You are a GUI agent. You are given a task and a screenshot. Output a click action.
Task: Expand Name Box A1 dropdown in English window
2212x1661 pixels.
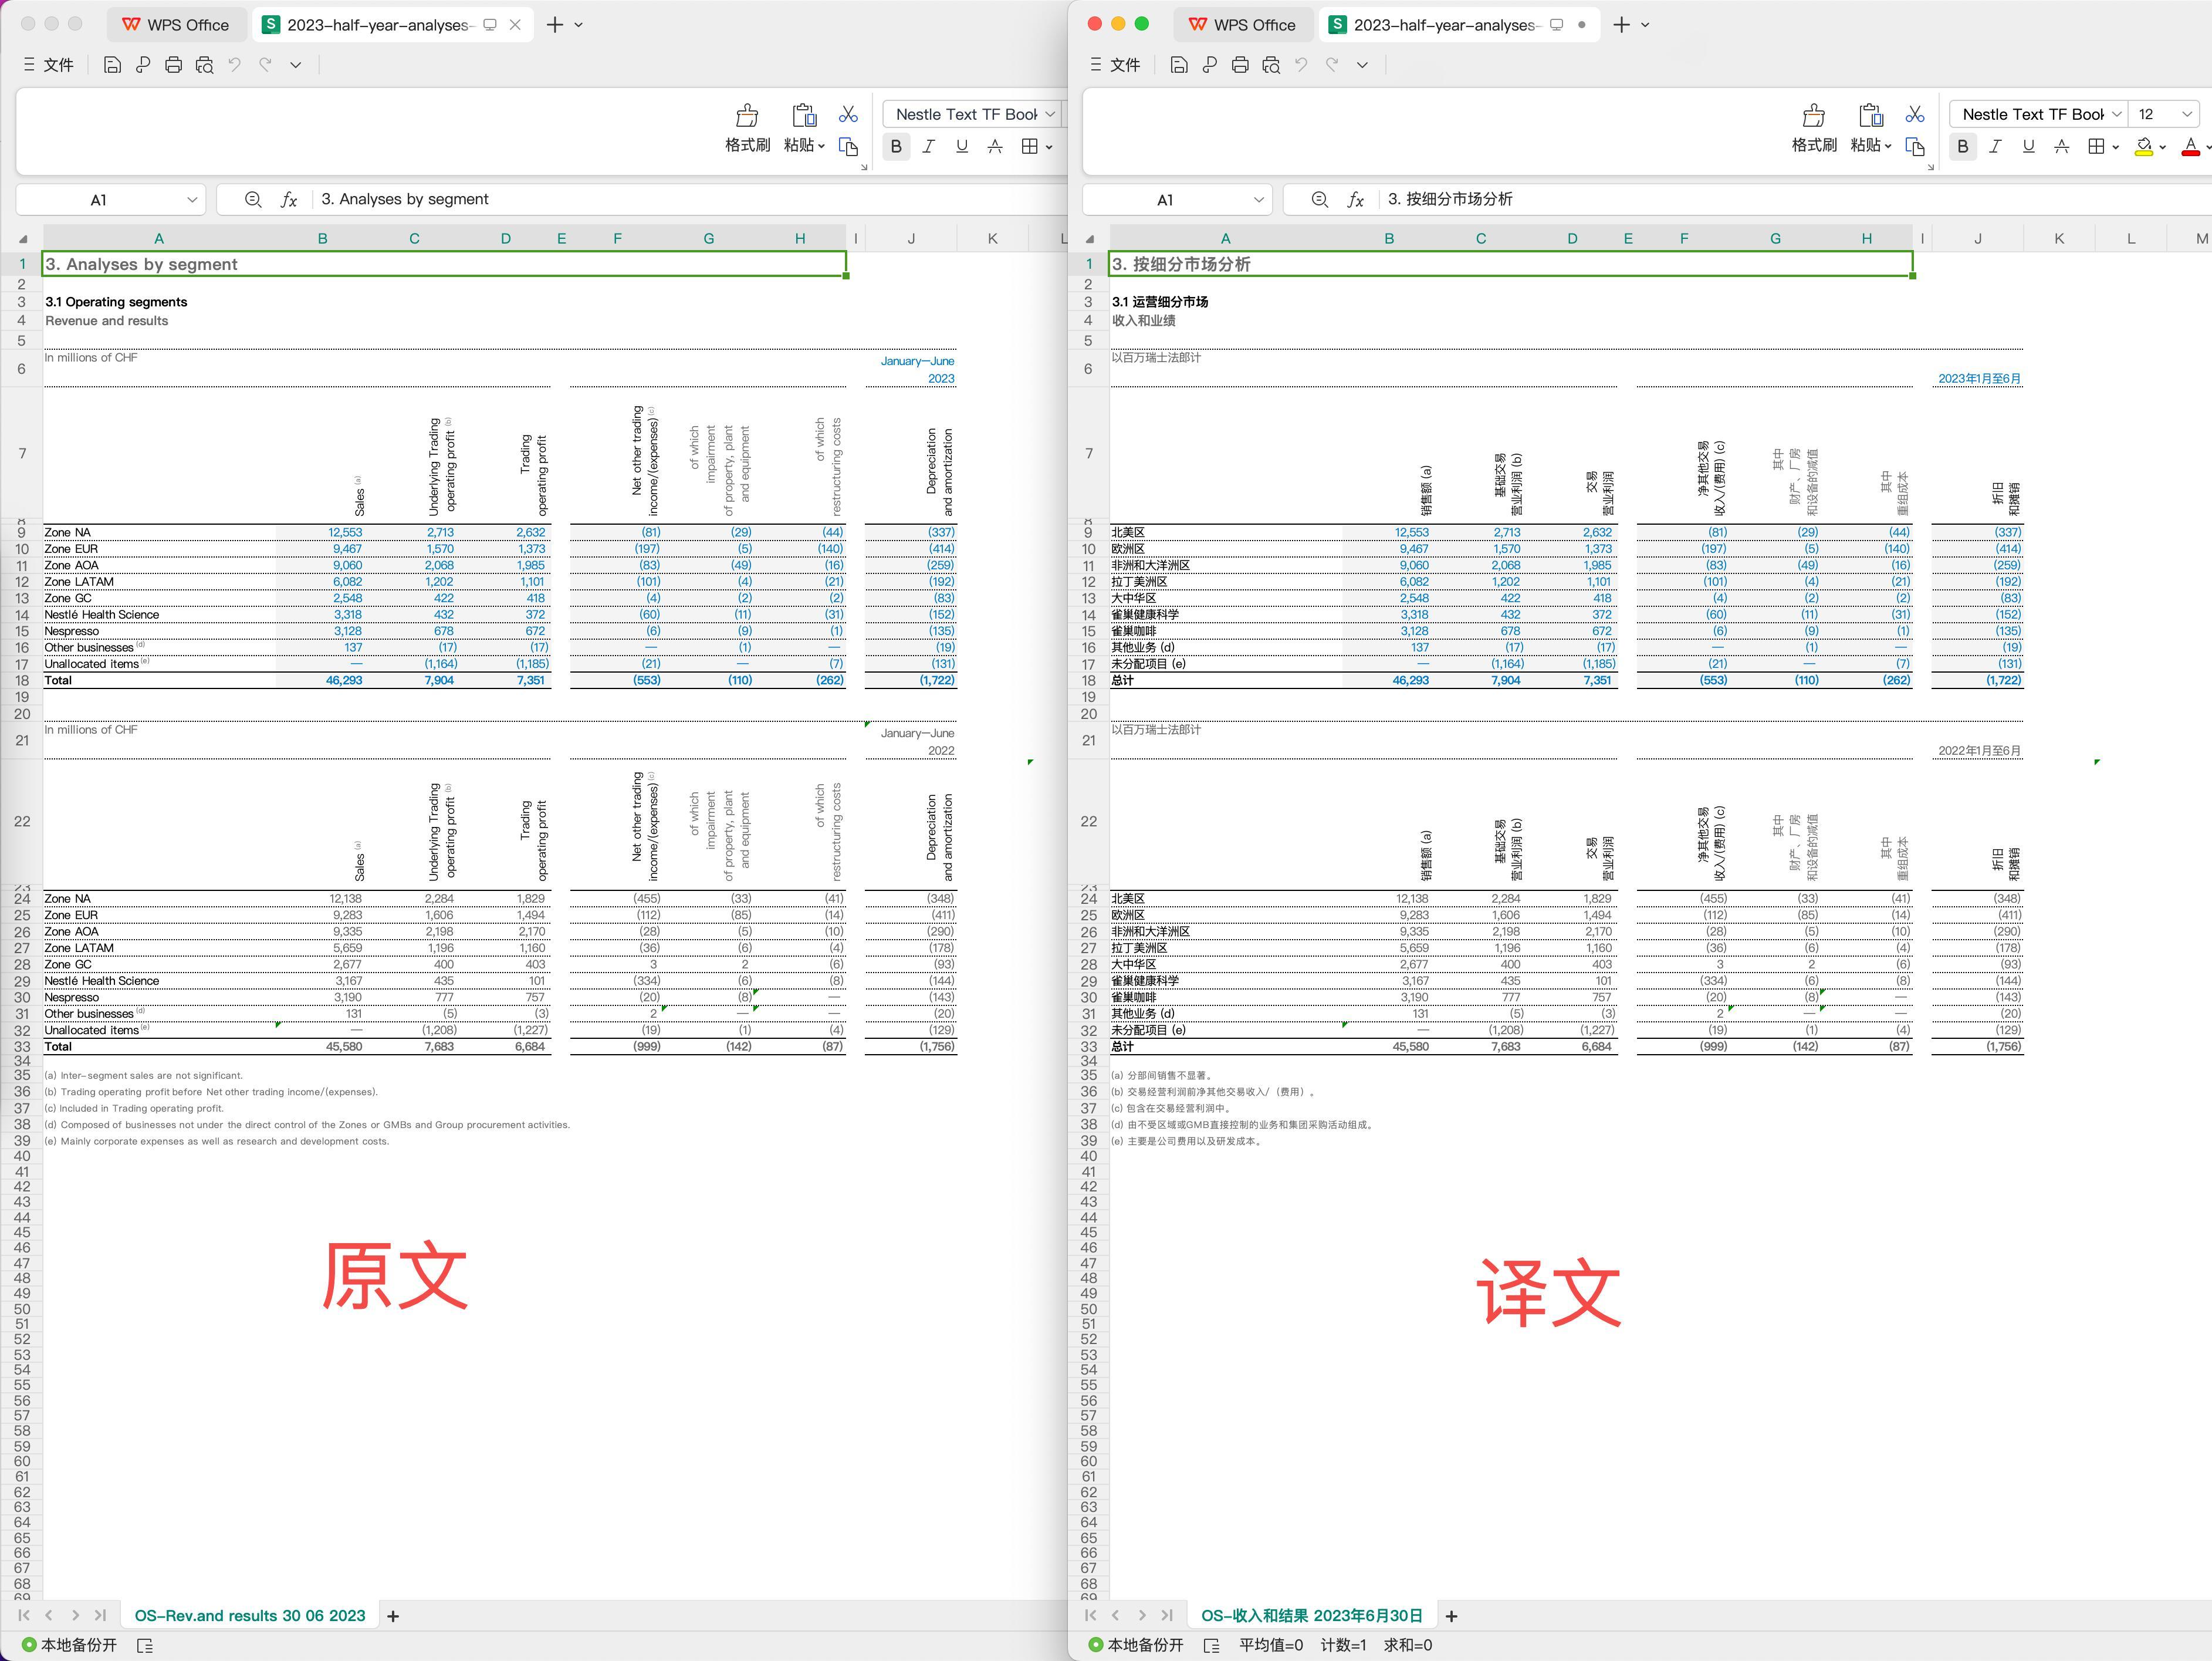(192, 200)
